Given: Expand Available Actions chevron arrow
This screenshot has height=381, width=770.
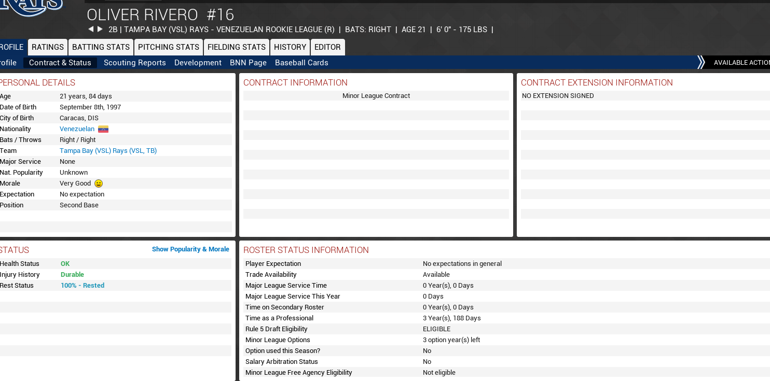Looking at the screenshot, I should [701, 63].
